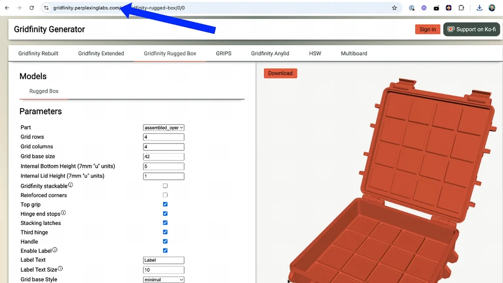The width and height of the screenshot is (503, 283).
Task: Enable the Gridfinity stackable checkbox
Action: point(165,186)
